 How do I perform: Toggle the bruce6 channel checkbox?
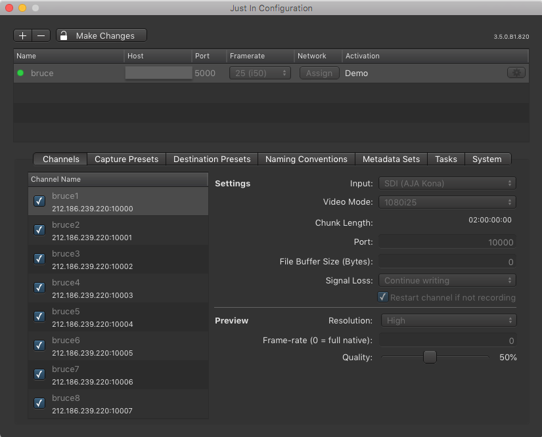pyautogui.click(x=39, y=346)
